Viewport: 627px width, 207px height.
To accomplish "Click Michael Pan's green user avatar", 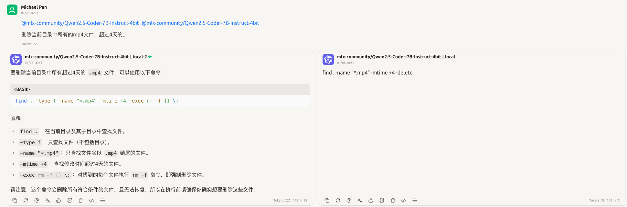I will (12, 10).
